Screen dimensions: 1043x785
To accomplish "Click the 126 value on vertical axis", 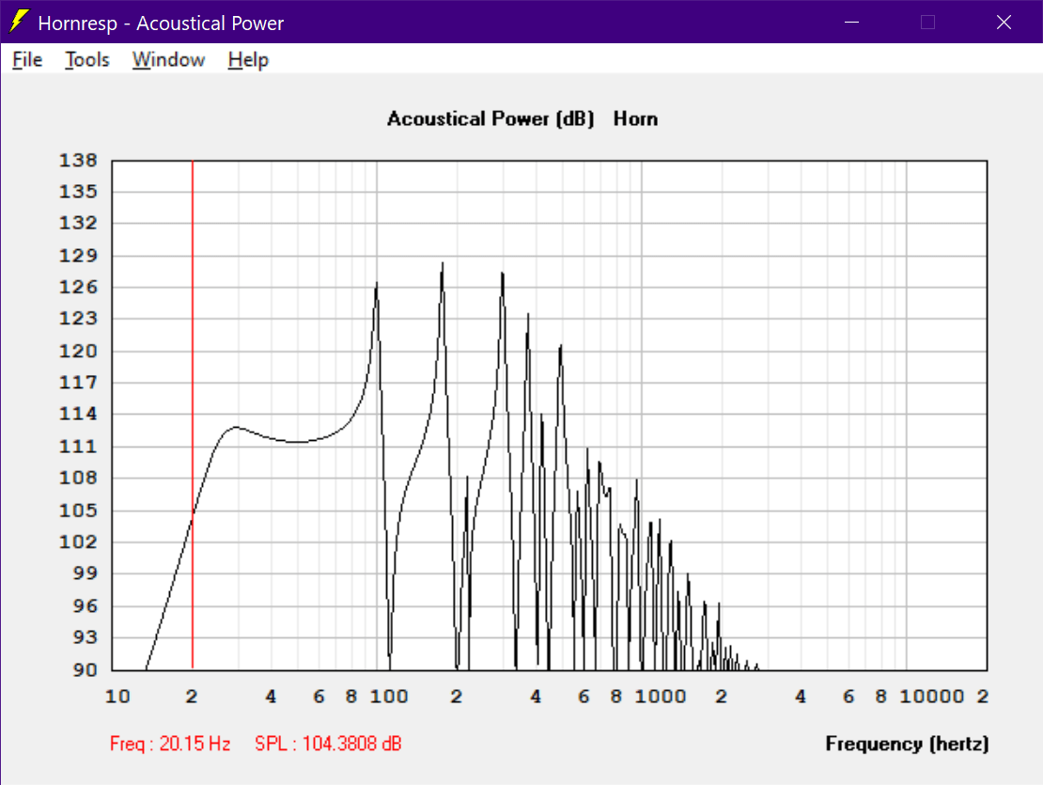I will 79,288.
